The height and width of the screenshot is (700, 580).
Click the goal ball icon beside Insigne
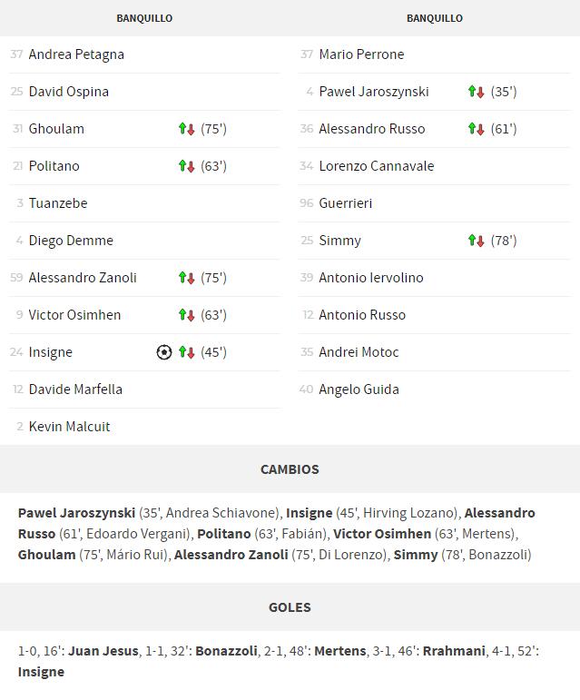(x=164, y=352)
